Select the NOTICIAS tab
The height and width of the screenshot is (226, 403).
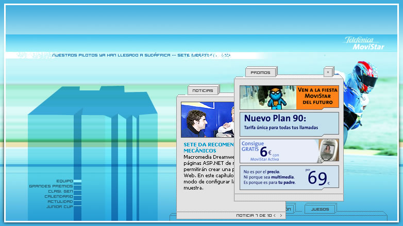(203, 90)
